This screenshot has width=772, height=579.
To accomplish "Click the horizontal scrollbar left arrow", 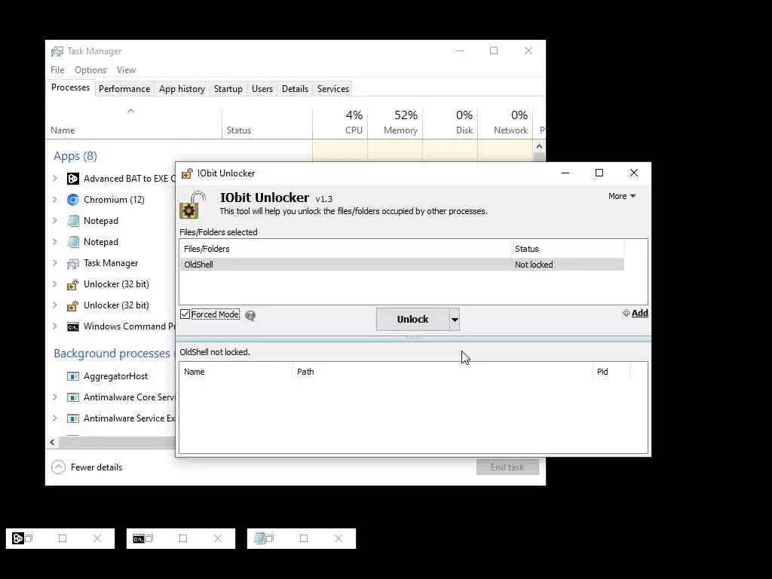I will [x=52, y=442].
